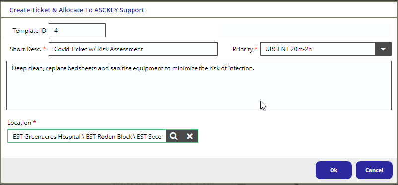The image size is (398, 185).
Task: Focus the Template ID input box
Action: coord(77,30)
